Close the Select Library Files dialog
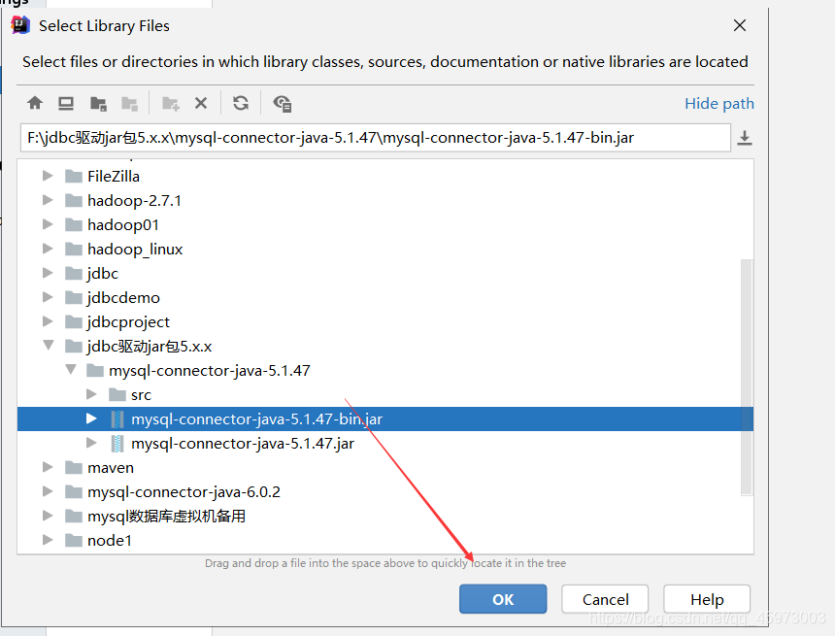The height and width of the screenshot is (636, 835). click(x=739, y=25)
